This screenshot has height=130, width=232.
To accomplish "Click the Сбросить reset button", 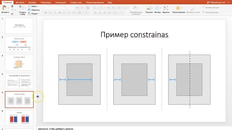I will (x=34, y=10).
